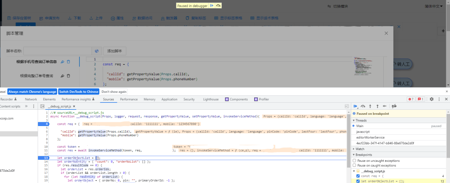This screenshot has height=183, width=450.
Task: Click 上传 toolbar button
Action: 96,18
